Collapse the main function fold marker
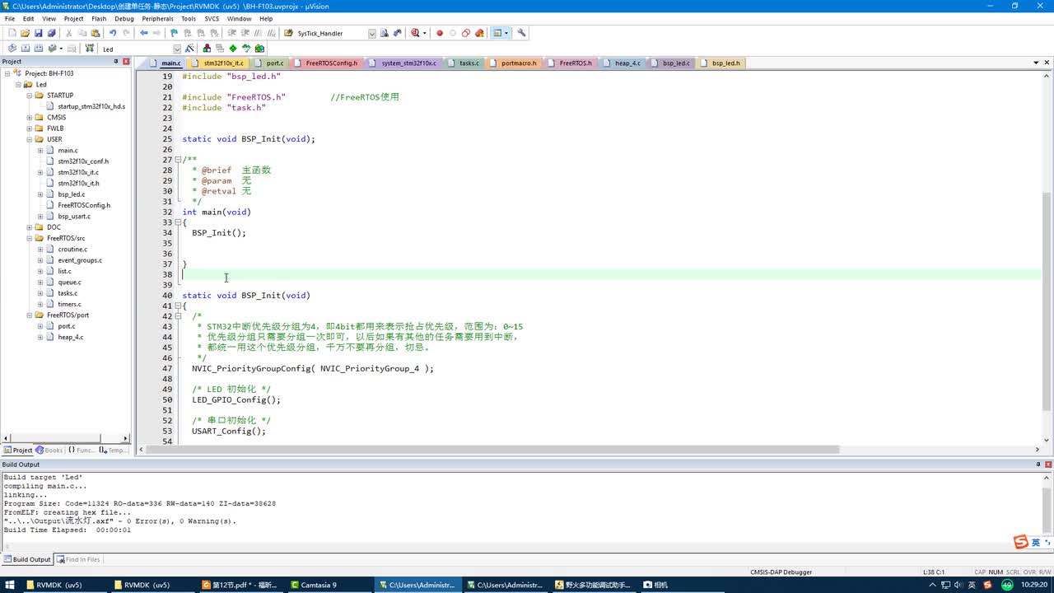This screenshot has height=593, width=1054. (x=179, y=222)
